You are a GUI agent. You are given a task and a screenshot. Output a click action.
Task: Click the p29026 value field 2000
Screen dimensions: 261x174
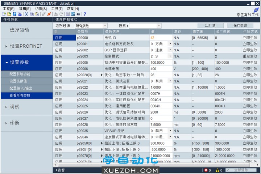coord(161,112)
